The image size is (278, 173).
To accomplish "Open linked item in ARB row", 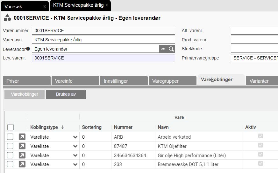I will [x=22, y=137].
